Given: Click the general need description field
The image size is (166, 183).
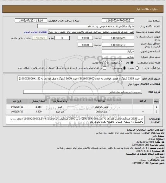Looking at the screenshot, I should (79, 78).
